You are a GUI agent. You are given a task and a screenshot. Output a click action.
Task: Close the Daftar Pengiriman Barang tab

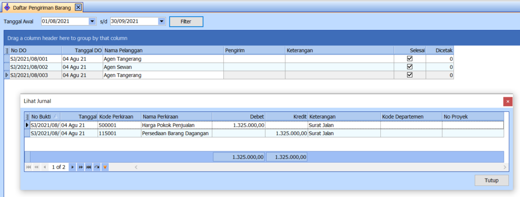click(78, 7)
